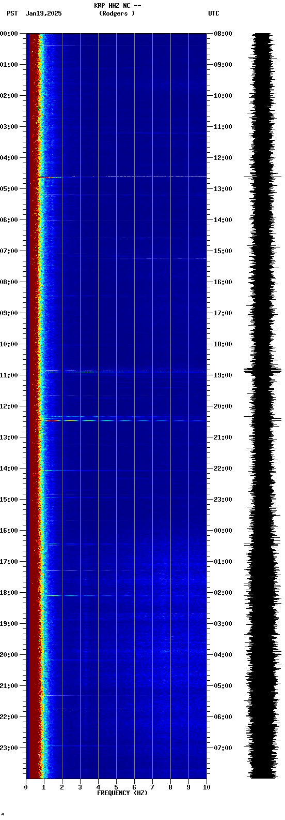Click the station title 'KRP HHZ NC --'

click(x=117, y=6)
